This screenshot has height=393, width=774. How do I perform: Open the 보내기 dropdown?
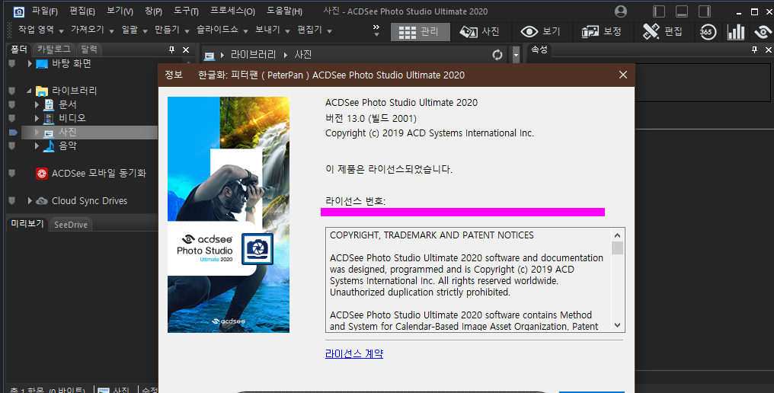[273, 30]
